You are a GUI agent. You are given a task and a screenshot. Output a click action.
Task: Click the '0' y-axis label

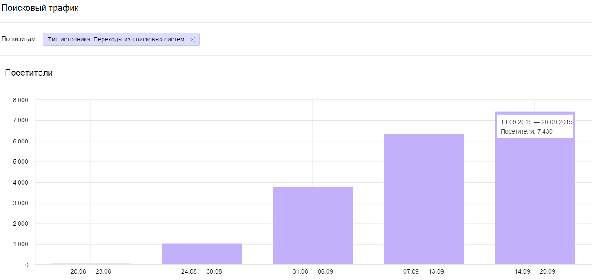[x=26, y=265]
